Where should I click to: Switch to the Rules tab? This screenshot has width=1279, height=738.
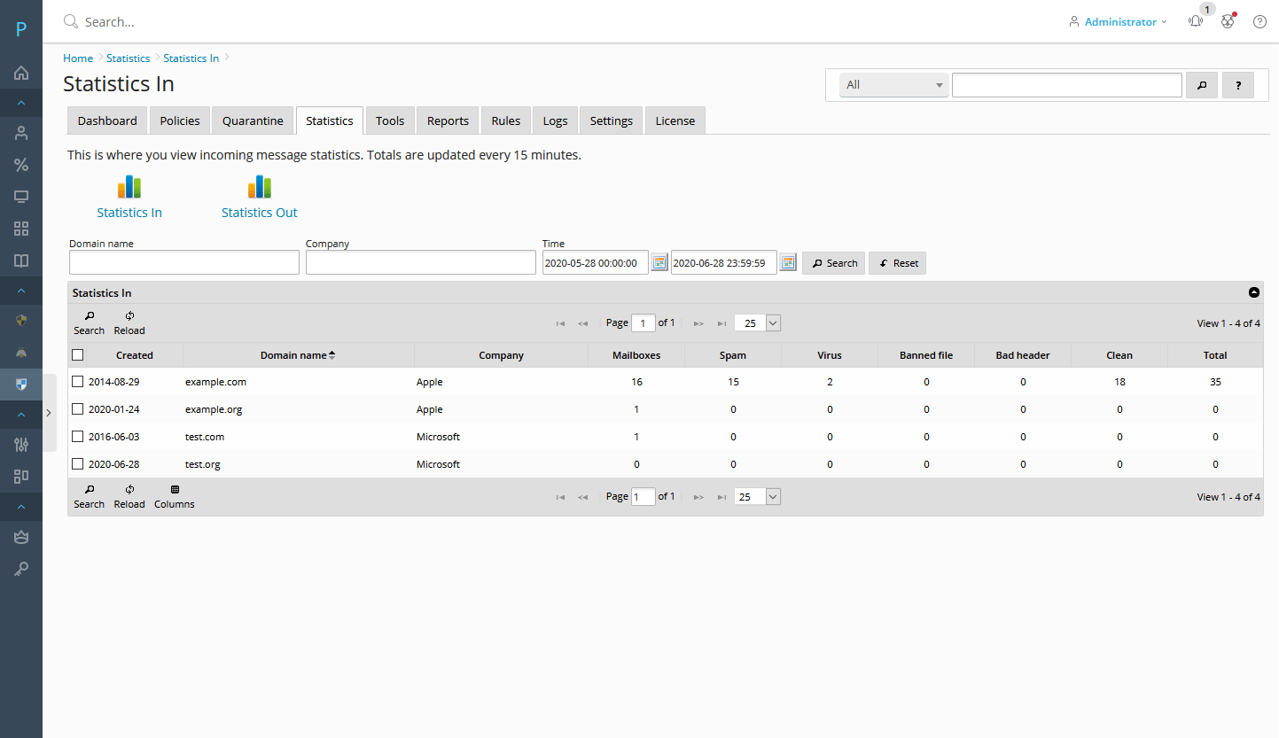coord(506,120)
